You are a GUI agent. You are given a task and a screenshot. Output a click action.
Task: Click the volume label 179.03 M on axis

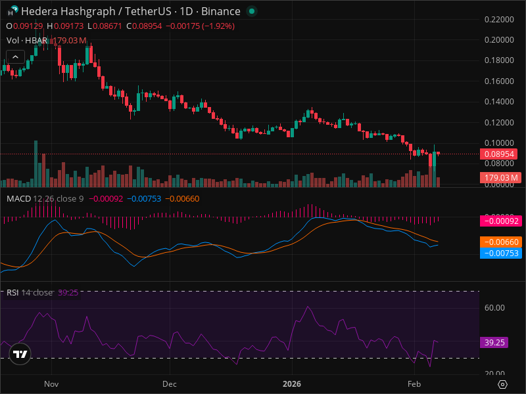[501, 177]
